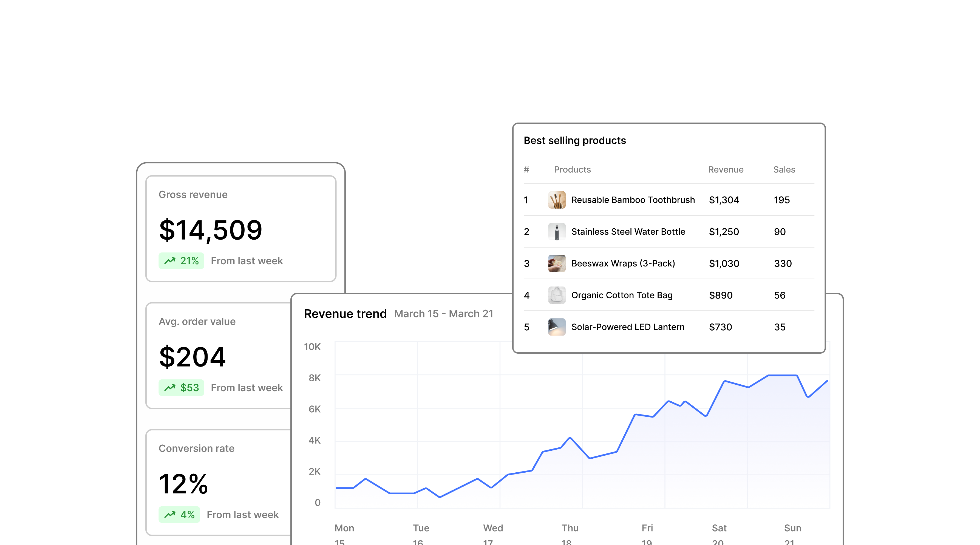The height and width of the screenshot is (545, 980).
Task: Click the Organic Cotton Tote Bag thumbnail
Action: click(557, 295)
